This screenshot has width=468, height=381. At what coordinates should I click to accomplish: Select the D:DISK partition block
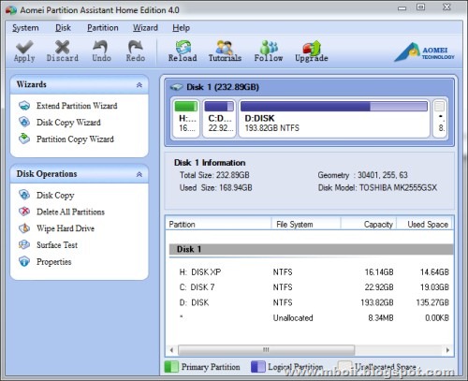(334, 118)
